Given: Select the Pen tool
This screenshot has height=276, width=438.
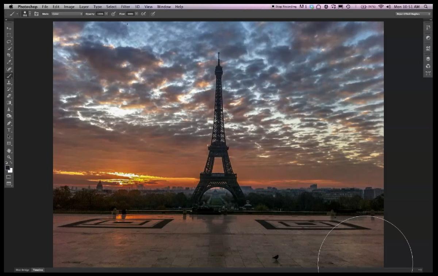Looking at the screenshot, I should pyautogui.click(x=9, y=123).
